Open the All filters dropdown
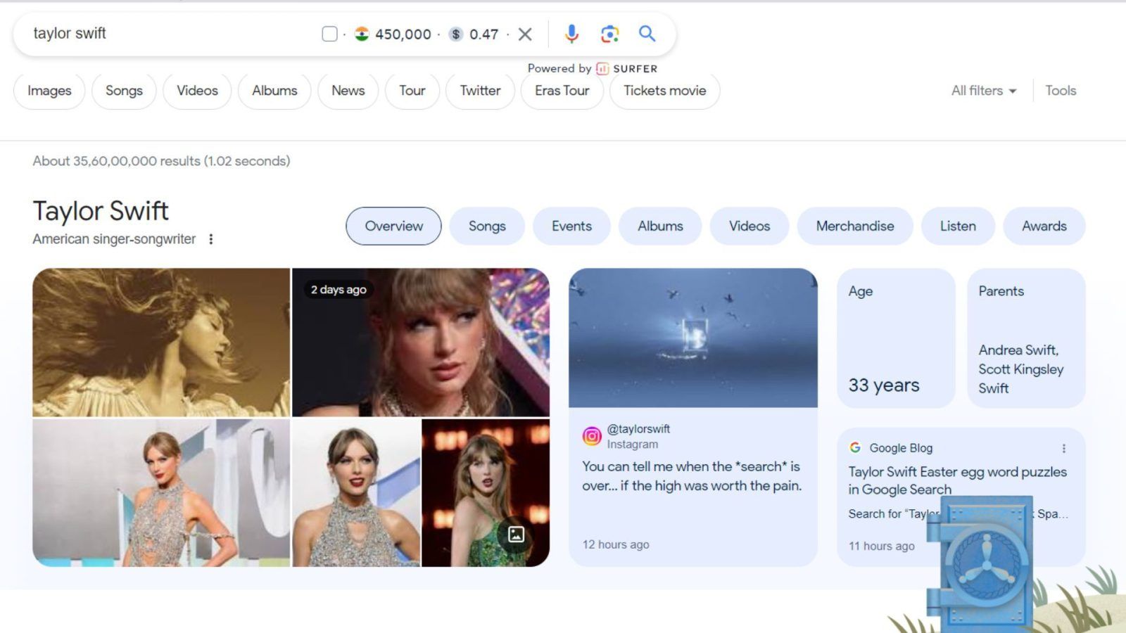This screenshot has height=633, width=1126. 982,90
